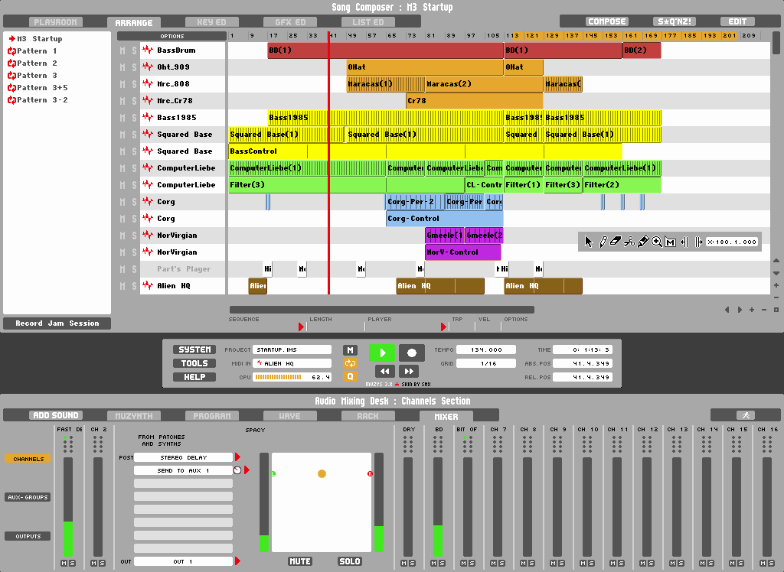Click the Tempo 134.000 field

click(x=486, y=349)
